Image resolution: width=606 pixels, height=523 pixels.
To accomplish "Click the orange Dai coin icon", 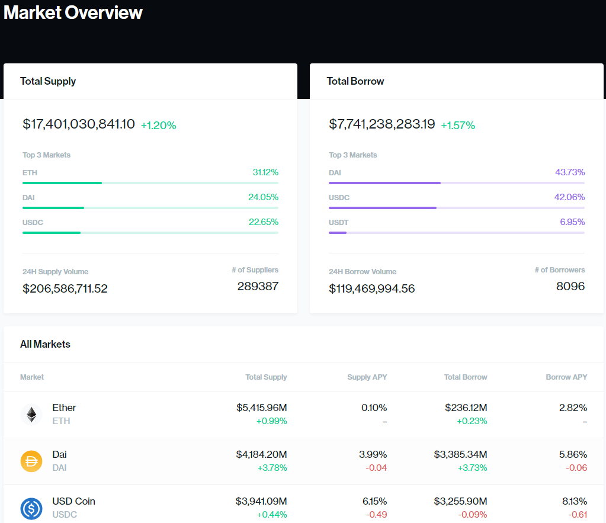I will coord(31,461).
